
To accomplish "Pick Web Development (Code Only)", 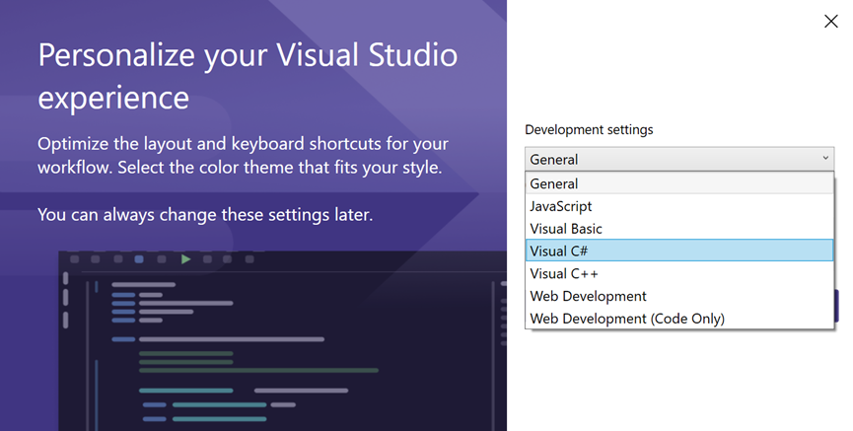I will click(678, 319).
